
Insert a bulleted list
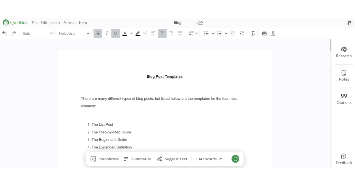pyautogui.click(x=206, y=33)
